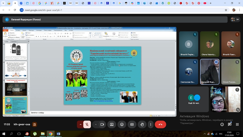This screenshot has width=243, height=137.
Task: Expand audio settings arrow beside microphone
Action: click(x=80, y=124)
